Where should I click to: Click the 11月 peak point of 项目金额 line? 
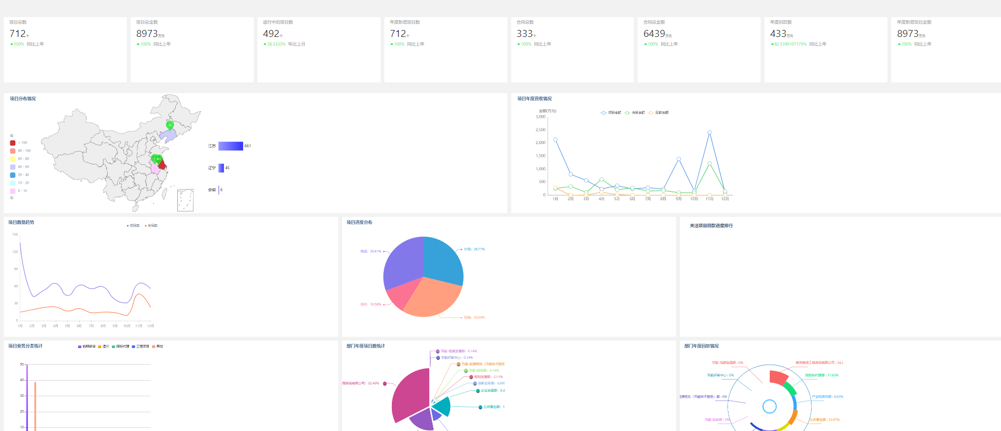(709, 132)
